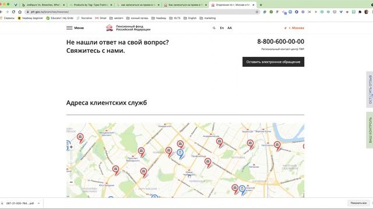This screenshot has width=373, height=209.
Task: Click the Адреса клиентских служб heading
Action: (106, 103)
